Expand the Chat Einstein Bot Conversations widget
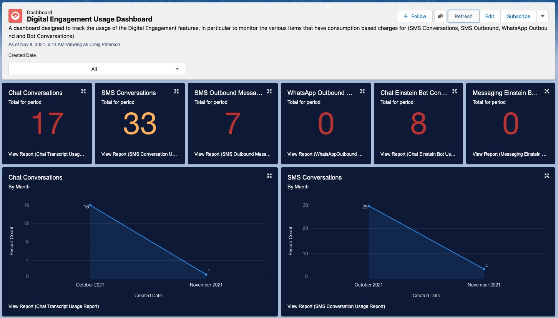Screen dimensions: 558x318 click(x=455, y=91)
